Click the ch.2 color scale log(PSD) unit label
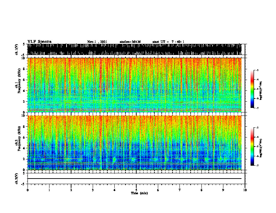This screenshot has width=276, height=213. coord(261,148)
